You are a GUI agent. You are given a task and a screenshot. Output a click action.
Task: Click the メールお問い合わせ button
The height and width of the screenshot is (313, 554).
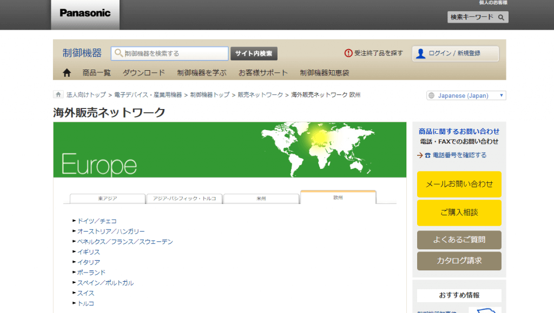(x=459, y=184)
